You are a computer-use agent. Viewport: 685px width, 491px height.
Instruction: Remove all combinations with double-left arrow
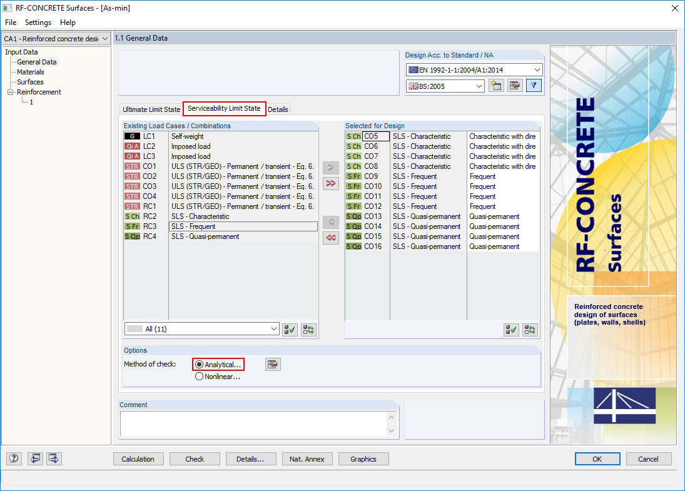(330, 238)
